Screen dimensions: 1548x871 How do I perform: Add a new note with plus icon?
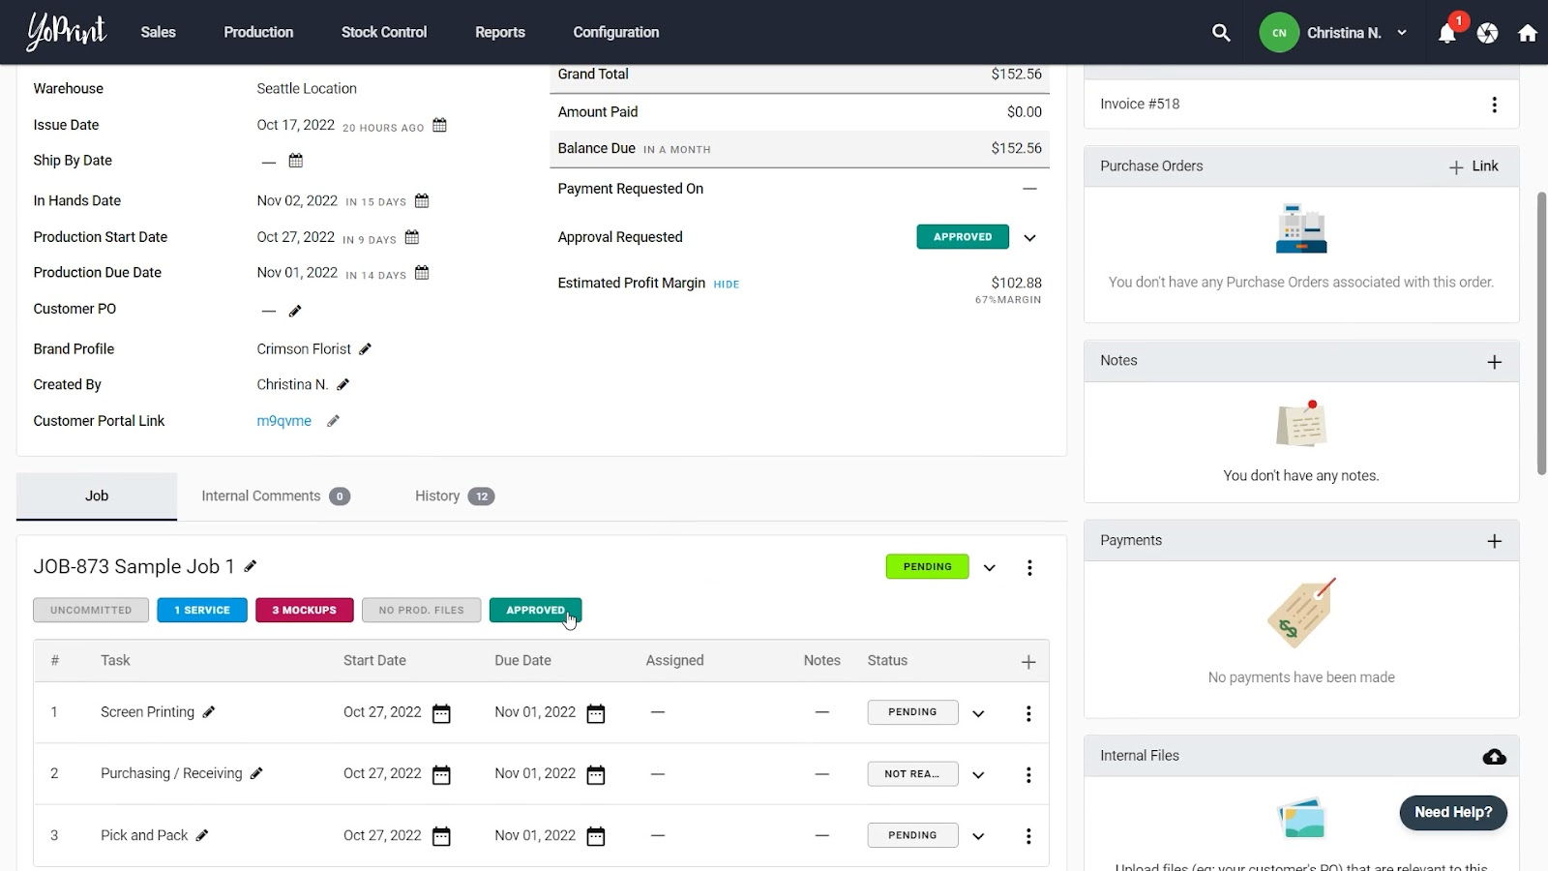coord(1495,362)
